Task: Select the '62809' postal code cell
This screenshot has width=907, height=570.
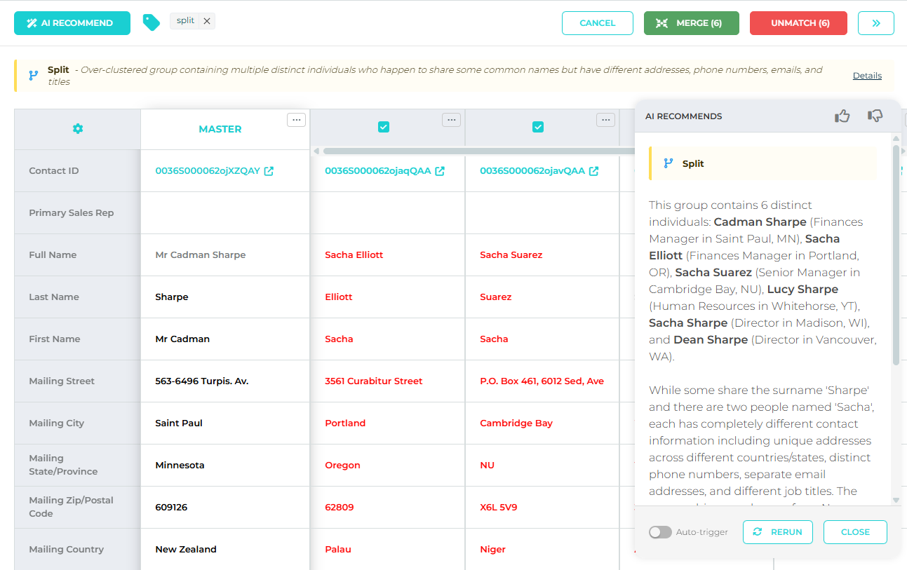Action: click(387, 508)
